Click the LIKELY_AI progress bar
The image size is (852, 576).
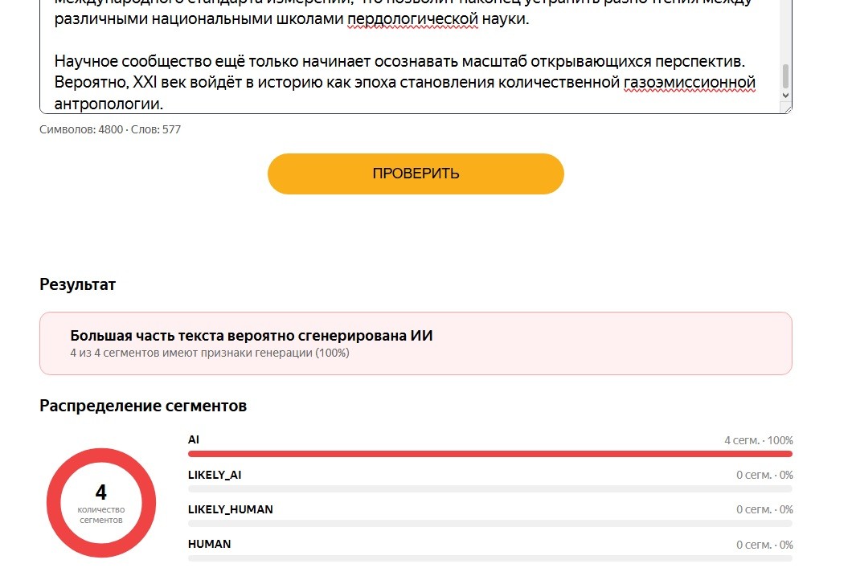(490, 488)
